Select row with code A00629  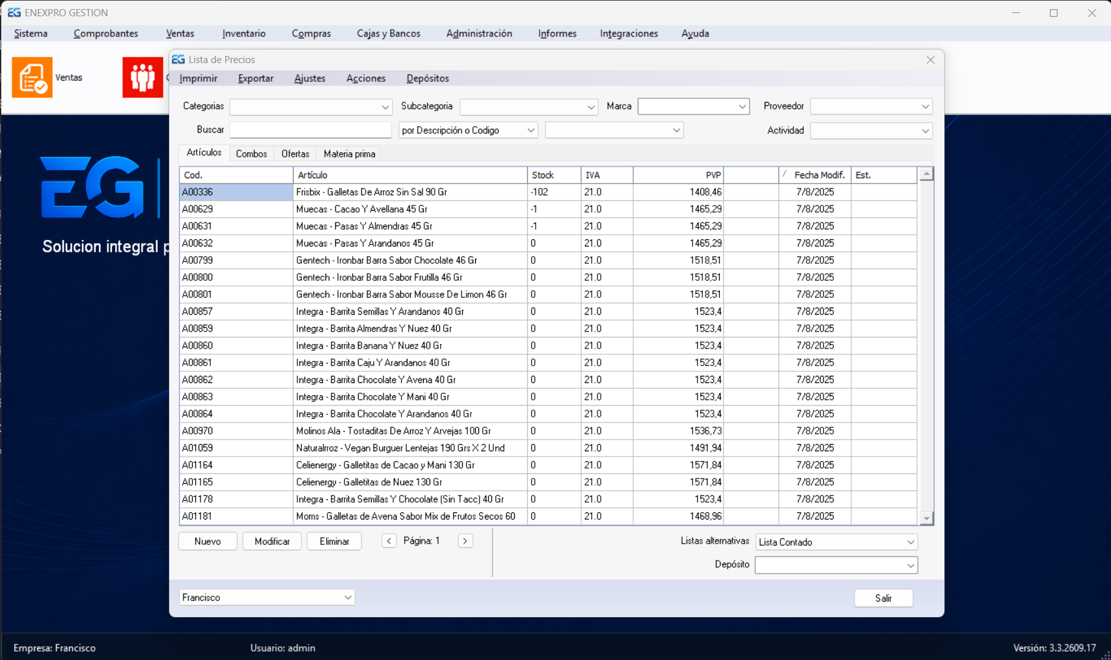548,209
